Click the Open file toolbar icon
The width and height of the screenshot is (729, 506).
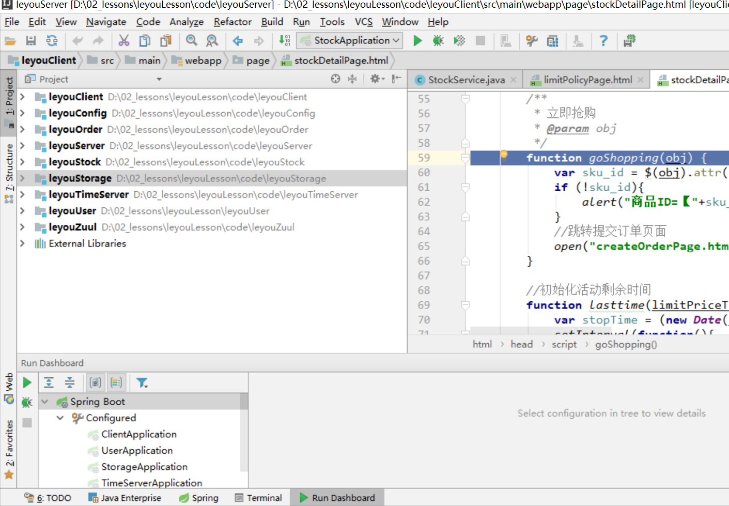pos(10,41)
